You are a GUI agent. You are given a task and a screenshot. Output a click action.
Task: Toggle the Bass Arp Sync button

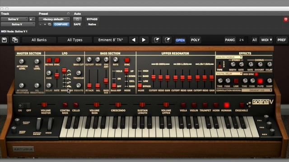tap(127, 60)
